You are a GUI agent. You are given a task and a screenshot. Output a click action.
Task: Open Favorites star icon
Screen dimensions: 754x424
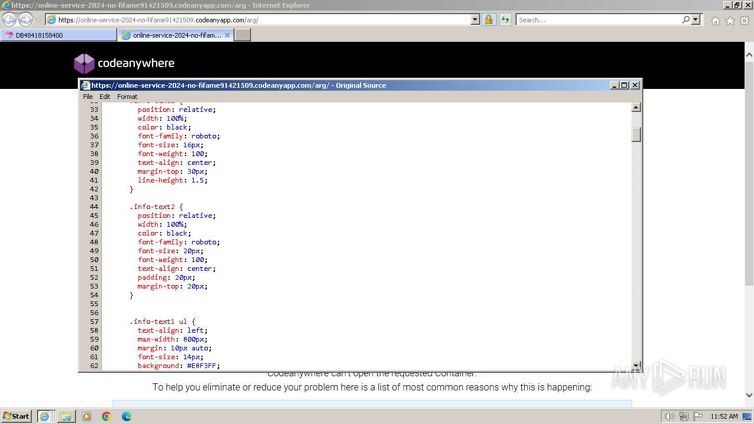(x=730, y=21)
